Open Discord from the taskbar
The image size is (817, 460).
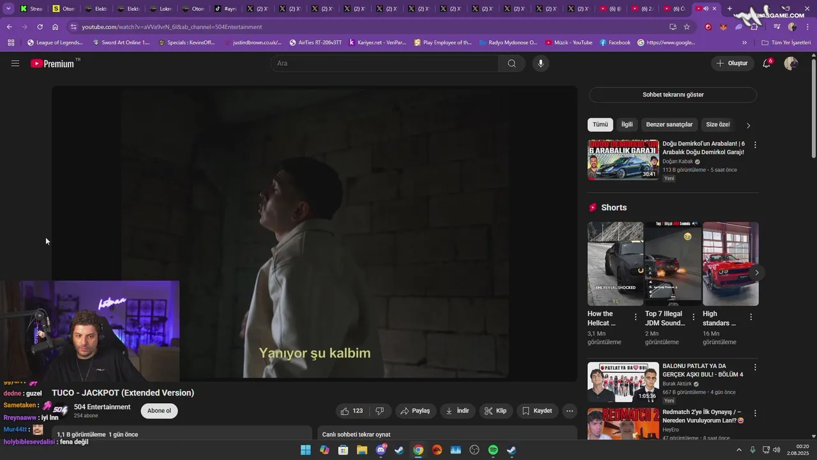click(380, 450)
